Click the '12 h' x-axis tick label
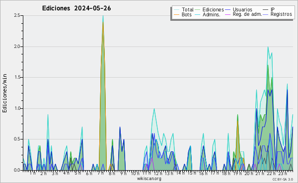 click(x=158, y=173)
